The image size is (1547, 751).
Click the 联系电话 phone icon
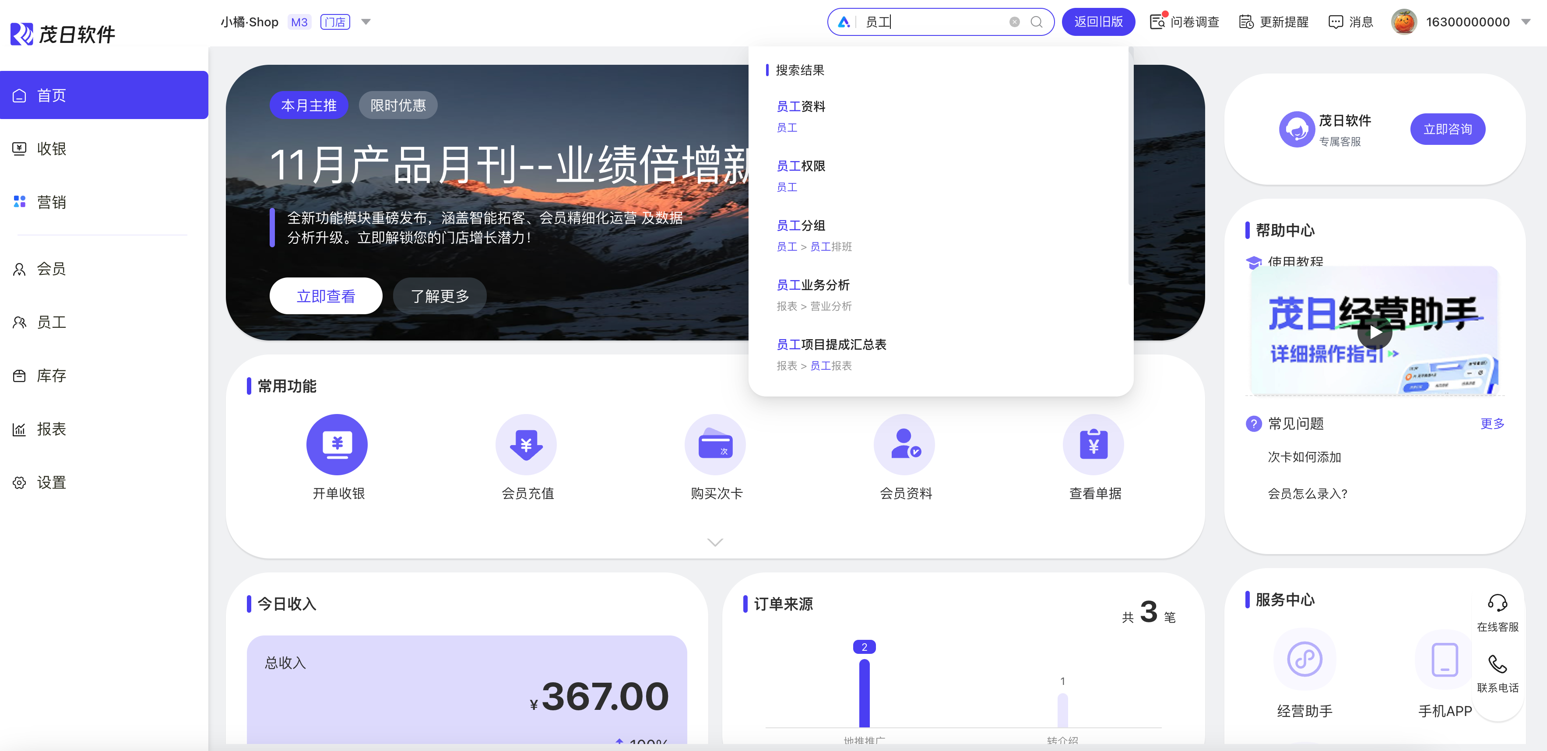pyautogui.click(x=1497, y=664)
